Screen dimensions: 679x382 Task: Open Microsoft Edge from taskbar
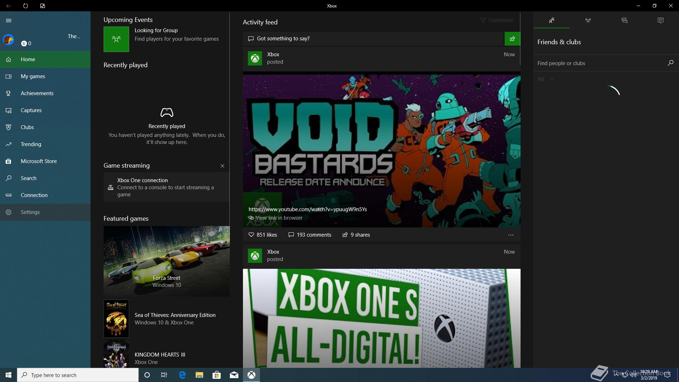(x=182, y=375)
